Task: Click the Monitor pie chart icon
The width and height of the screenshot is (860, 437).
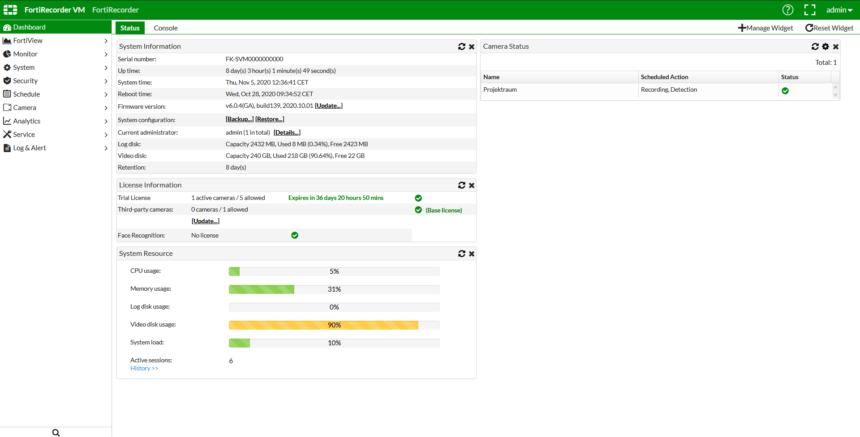Action: point(7,54)
